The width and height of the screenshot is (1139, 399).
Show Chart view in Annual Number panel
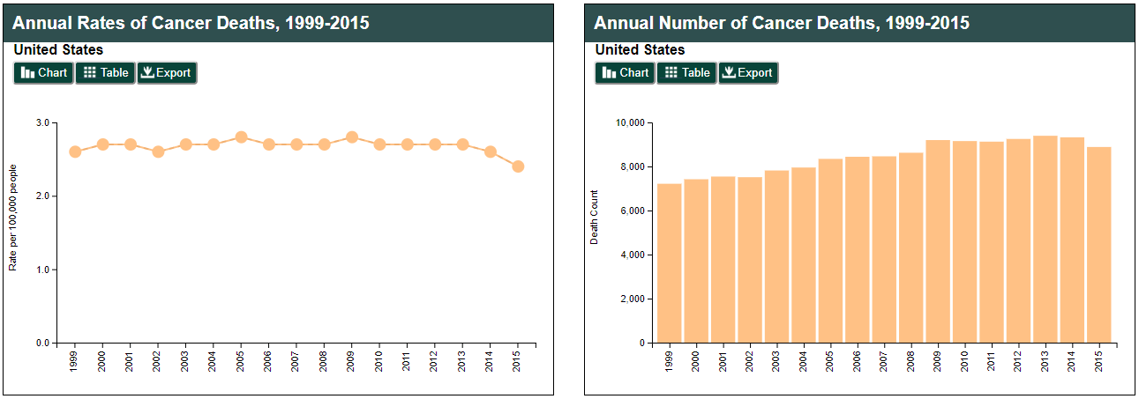tap(625, 73)
